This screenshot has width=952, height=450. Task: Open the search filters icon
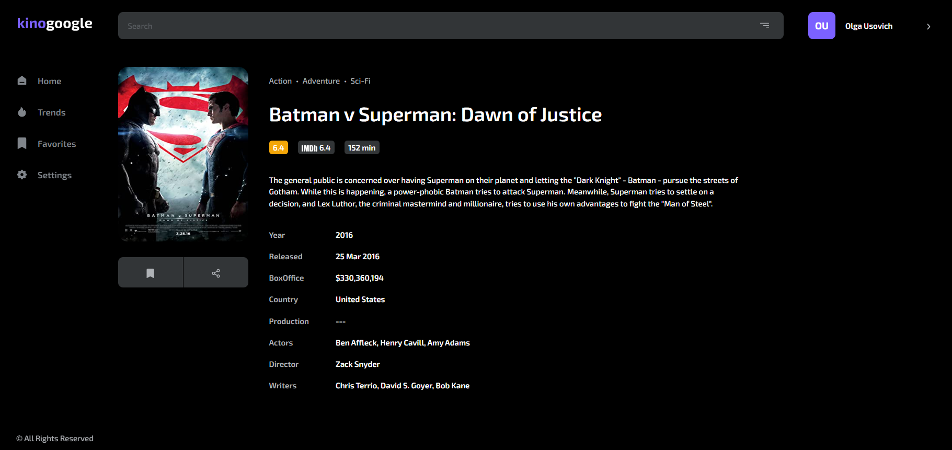(x=764, y=25)
